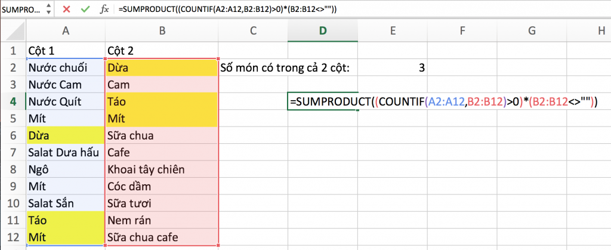The width and height of the screenshot is (611, 250).
Task: Select the "Sữa chua cafe" cell
Action: (161, 237)
